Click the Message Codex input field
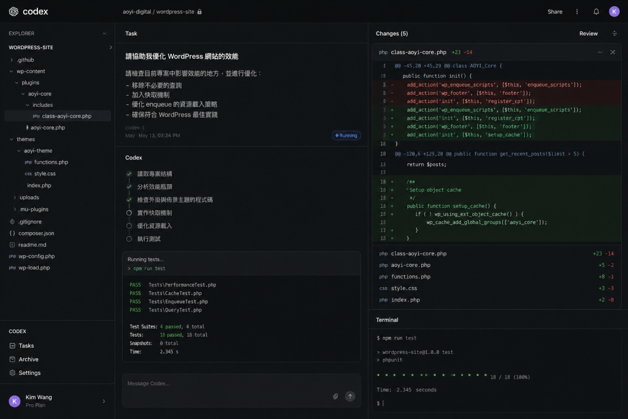The image size is (628, 419). [x=241, y=391]
